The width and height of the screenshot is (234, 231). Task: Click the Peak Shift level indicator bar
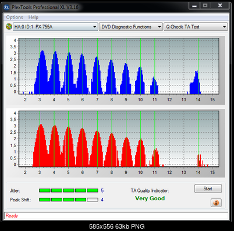tap(69, 200)
